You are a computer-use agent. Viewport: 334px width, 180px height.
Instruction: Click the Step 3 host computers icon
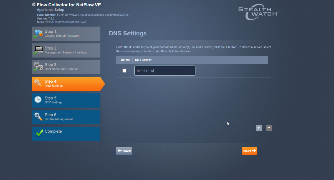(38, 67)
